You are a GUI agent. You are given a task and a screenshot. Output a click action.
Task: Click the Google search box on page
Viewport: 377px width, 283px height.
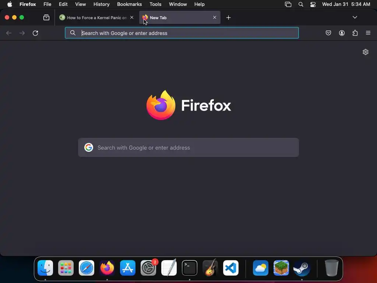pyautogui.click(x=188, y=147)
